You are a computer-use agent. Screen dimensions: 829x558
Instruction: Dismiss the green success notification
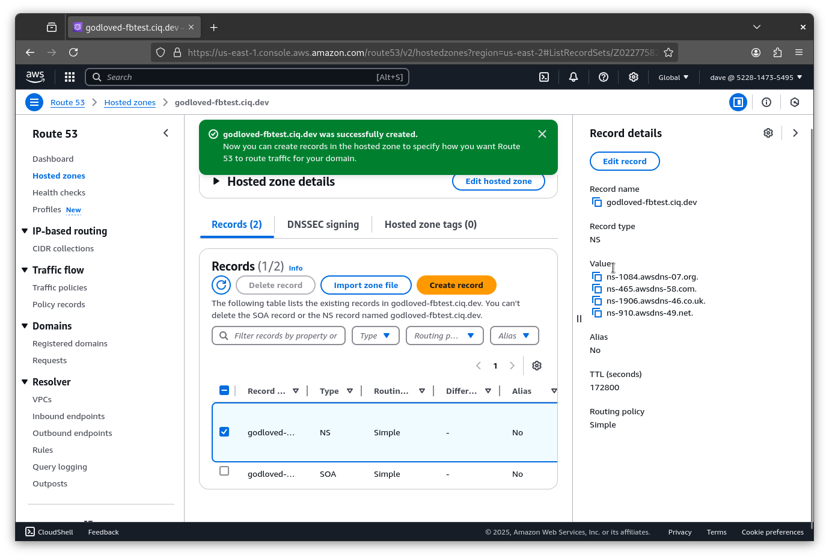point(542,134)
